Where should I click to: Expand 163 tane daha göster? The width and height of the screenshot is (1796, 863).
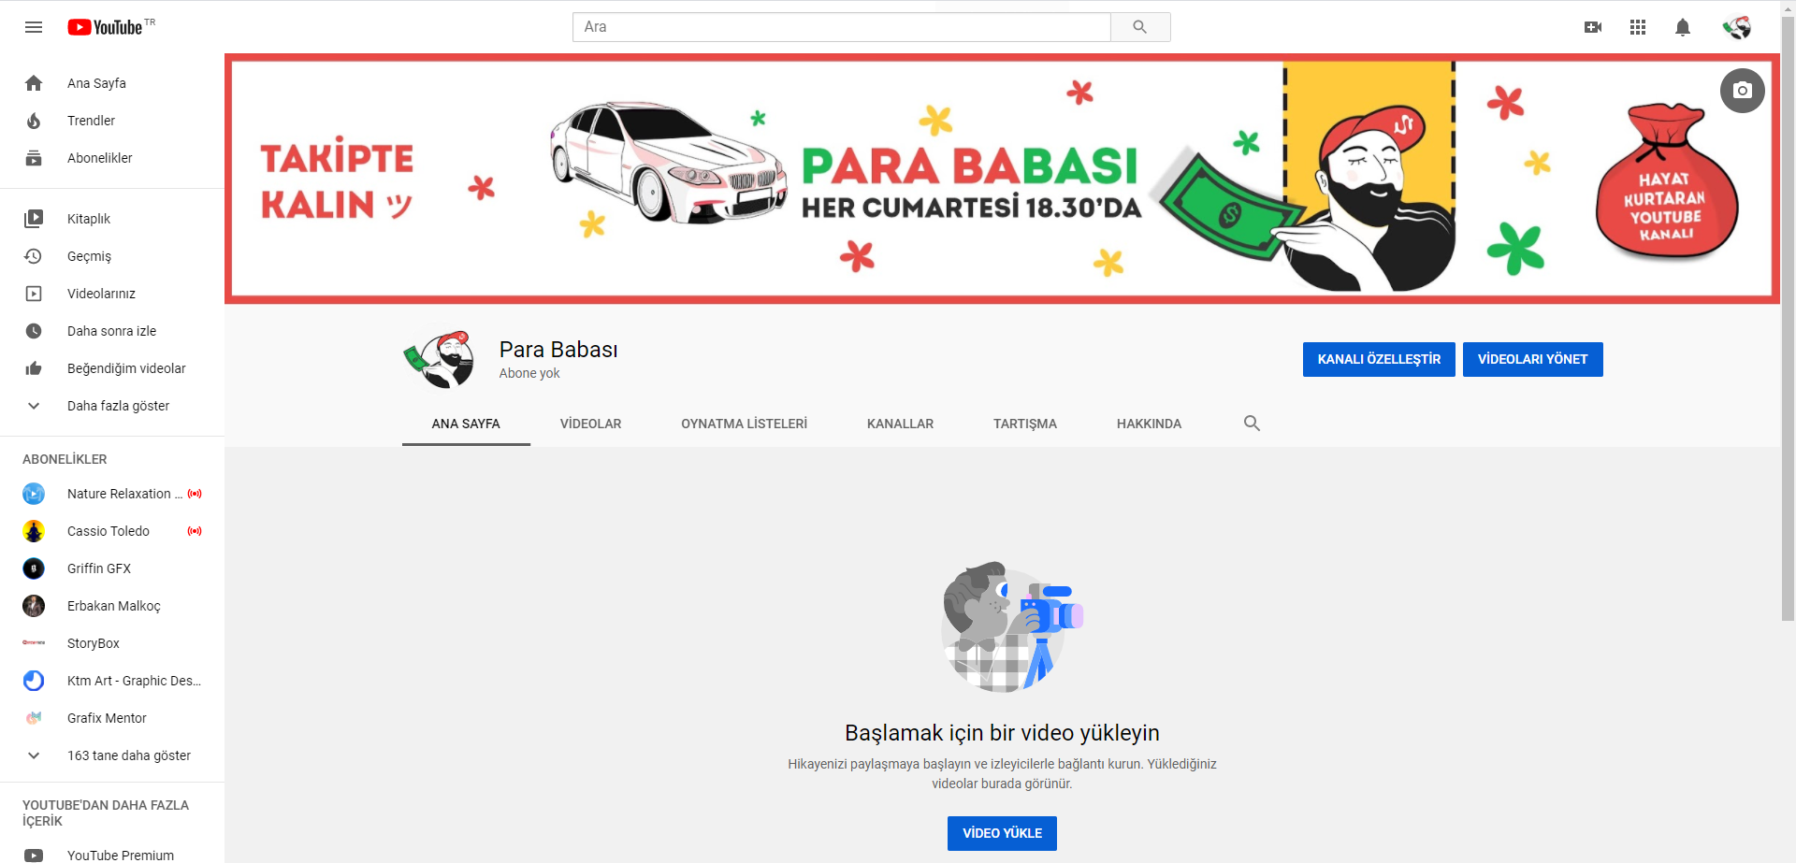(112, 755)
